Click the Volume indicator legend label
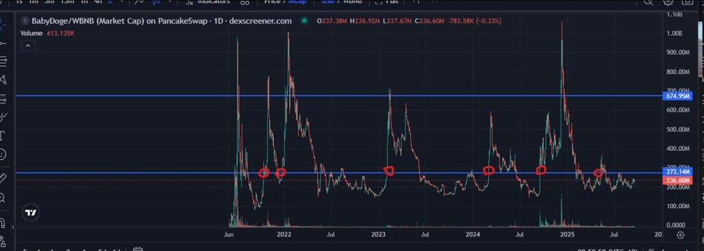 point(31,33)
